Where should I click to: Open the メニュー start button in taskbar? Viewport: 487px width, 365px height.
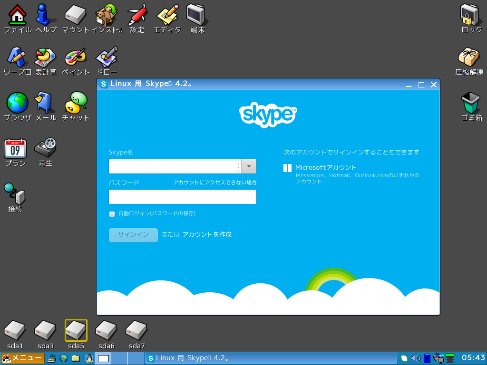(x=23, y=358)
